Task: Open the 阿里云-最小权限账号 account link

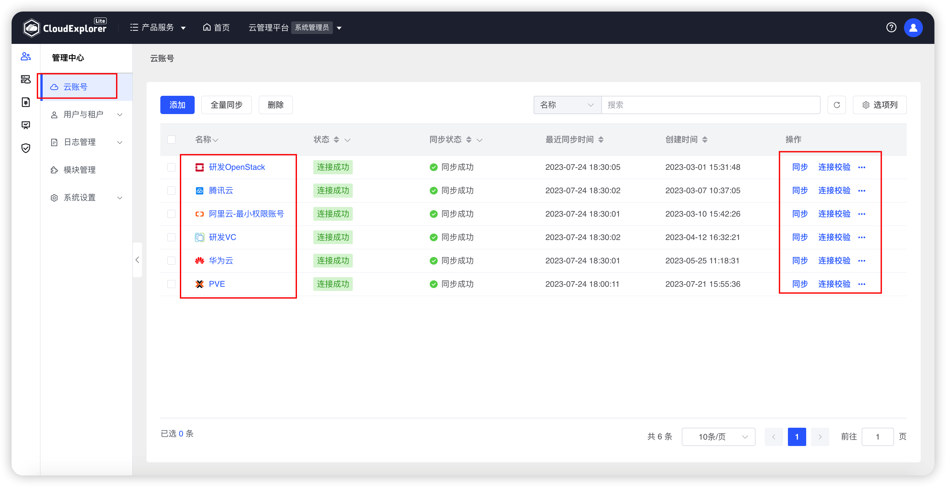Action: pos(246,214)
